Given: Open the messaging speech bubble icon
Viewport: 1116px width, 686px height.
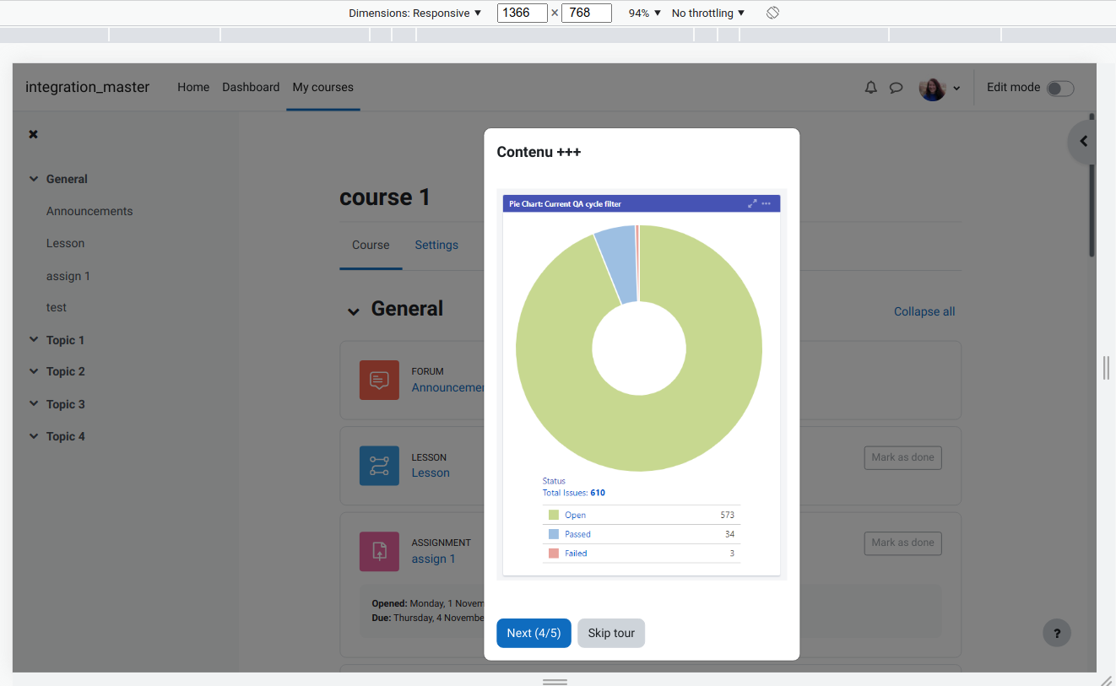Looking at the screenshot, I should click(897, 88).
